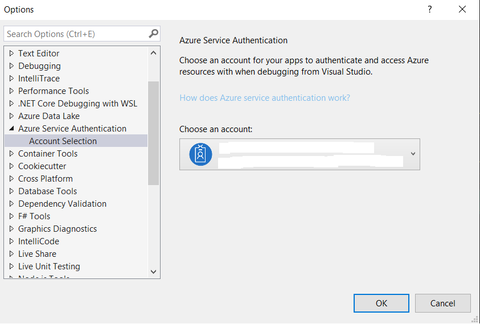Open the Choose an account dropdown
This screenshot has width=480, height=324.
click(x=300, y=154)
